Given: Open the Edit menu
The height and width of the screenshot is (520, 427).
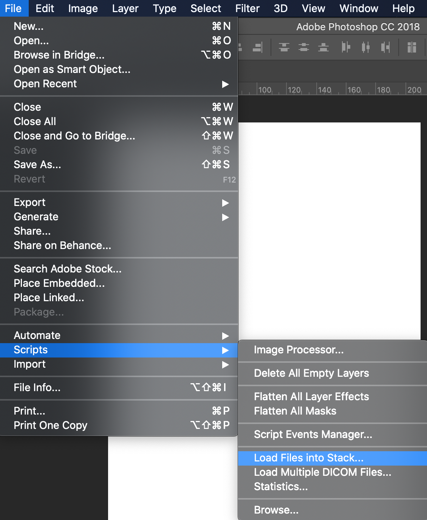Looking at the screenshot, I should [x=45, y=8].
